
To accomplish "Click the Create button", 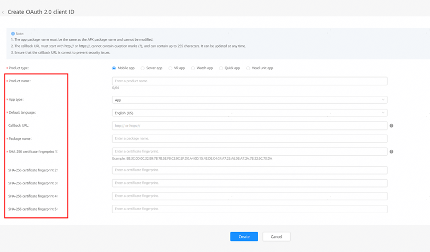I will [x=244, y=237].
